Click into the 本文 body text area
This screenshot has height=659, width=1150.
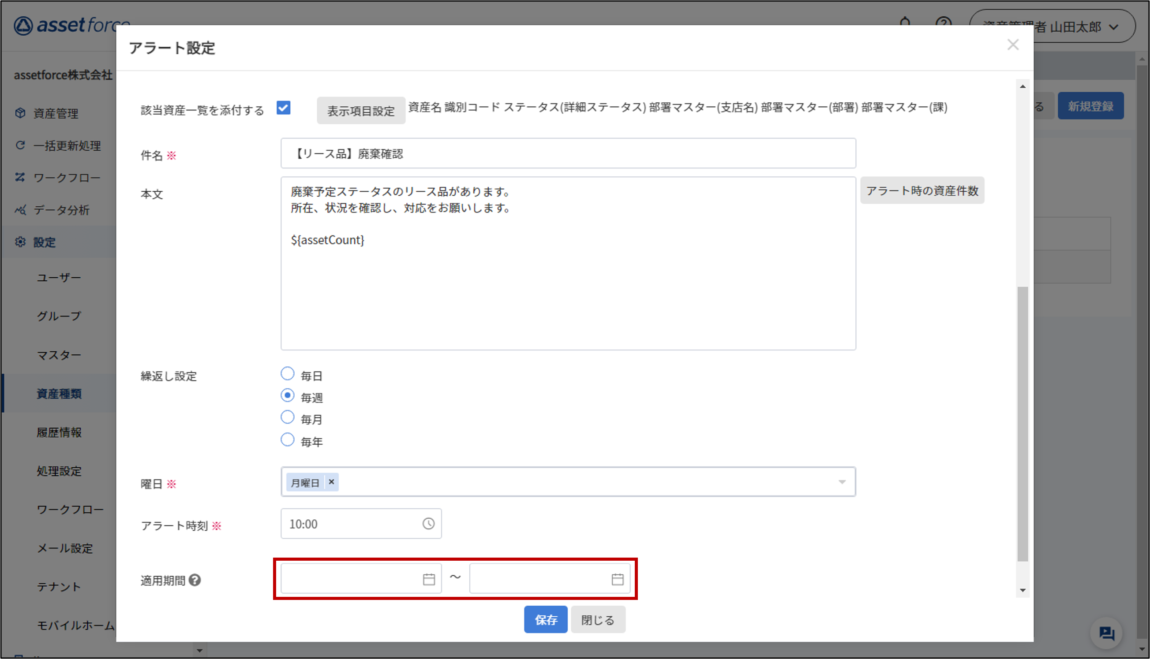pos(569,264)
